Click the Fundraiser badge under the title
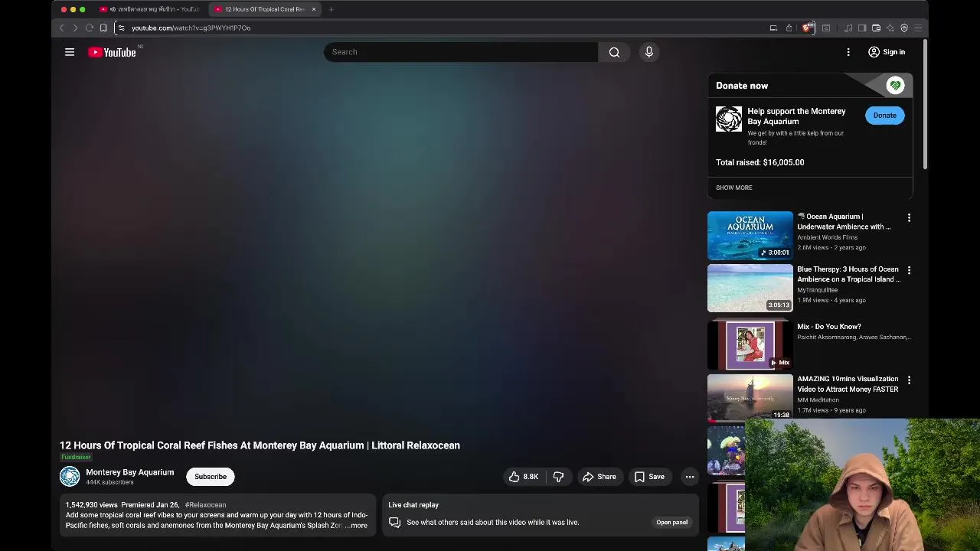Viewport: 980px width, 551px height. 76,457
